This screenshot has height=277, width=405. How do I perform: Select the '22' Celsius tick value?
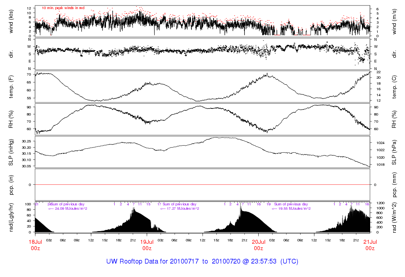(379, 72)
